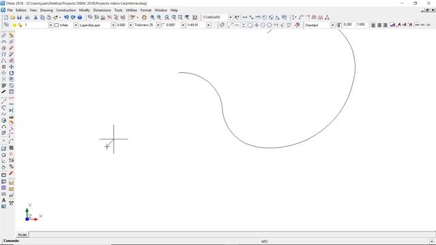Open the 1/49.91 scale dropdown
Image resolution: width=436 pixels, height=245 pixels.
(208, 25)
